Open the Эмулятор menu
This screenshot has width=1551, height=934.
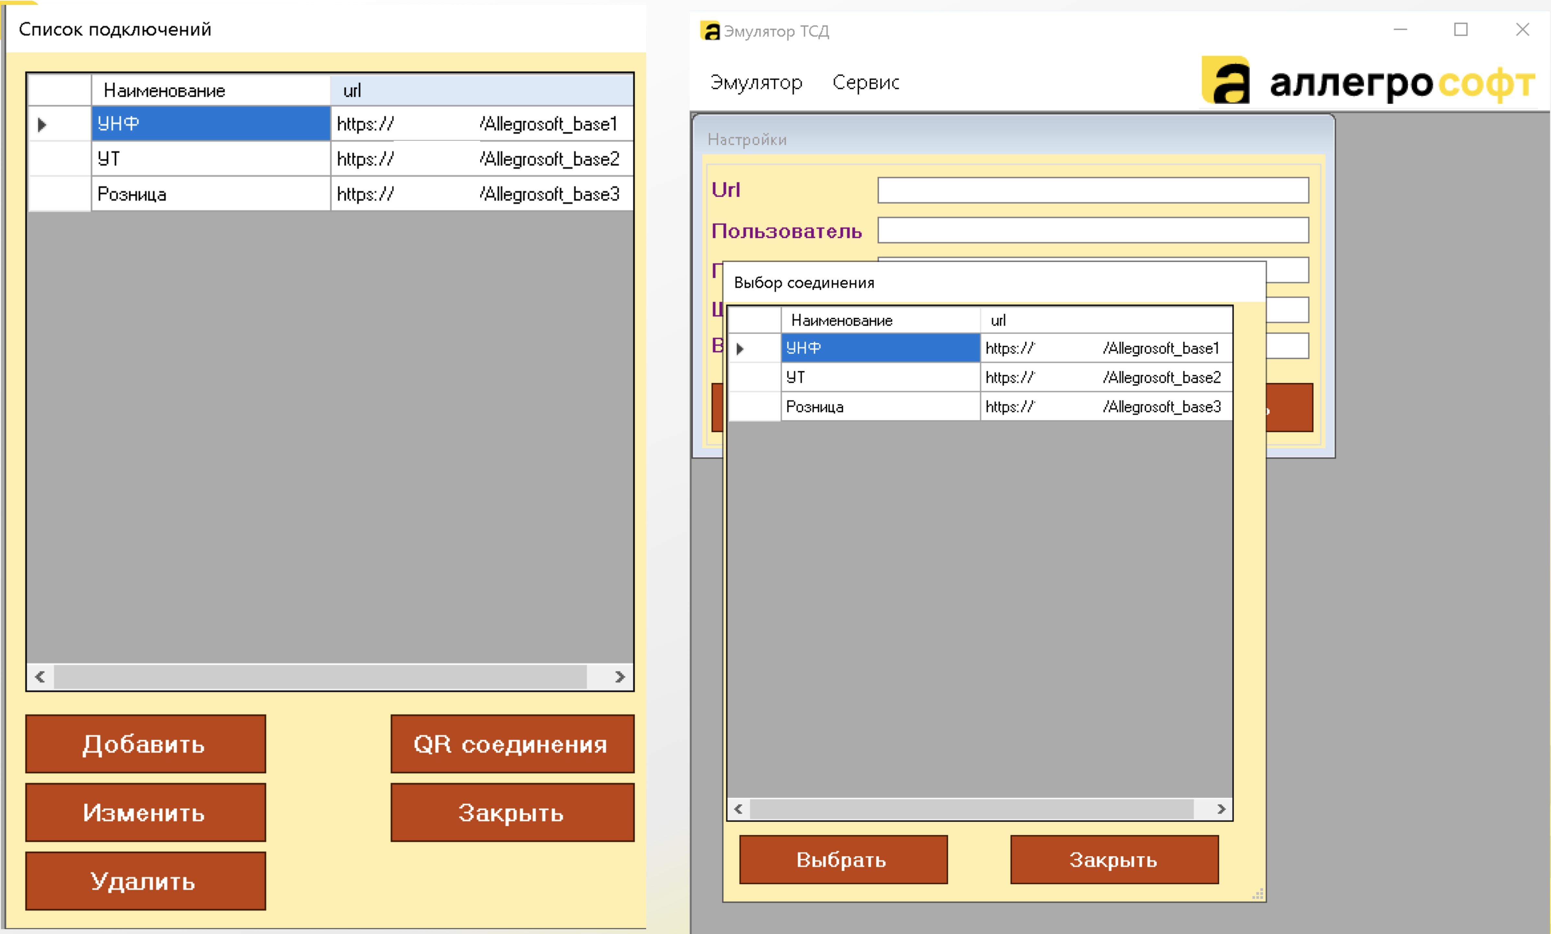(756, 82)
